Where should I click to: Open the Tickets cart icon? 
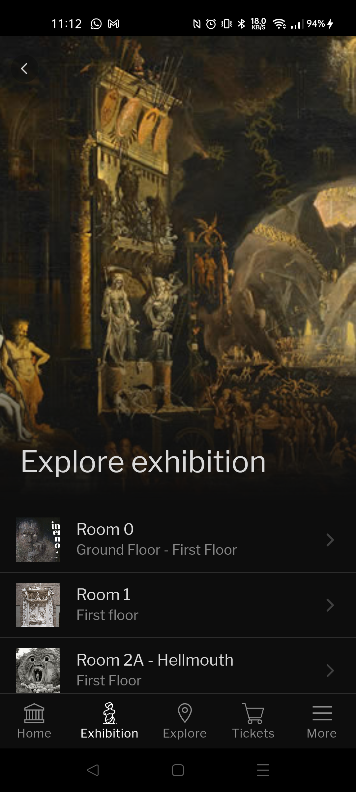pos(253,713)
